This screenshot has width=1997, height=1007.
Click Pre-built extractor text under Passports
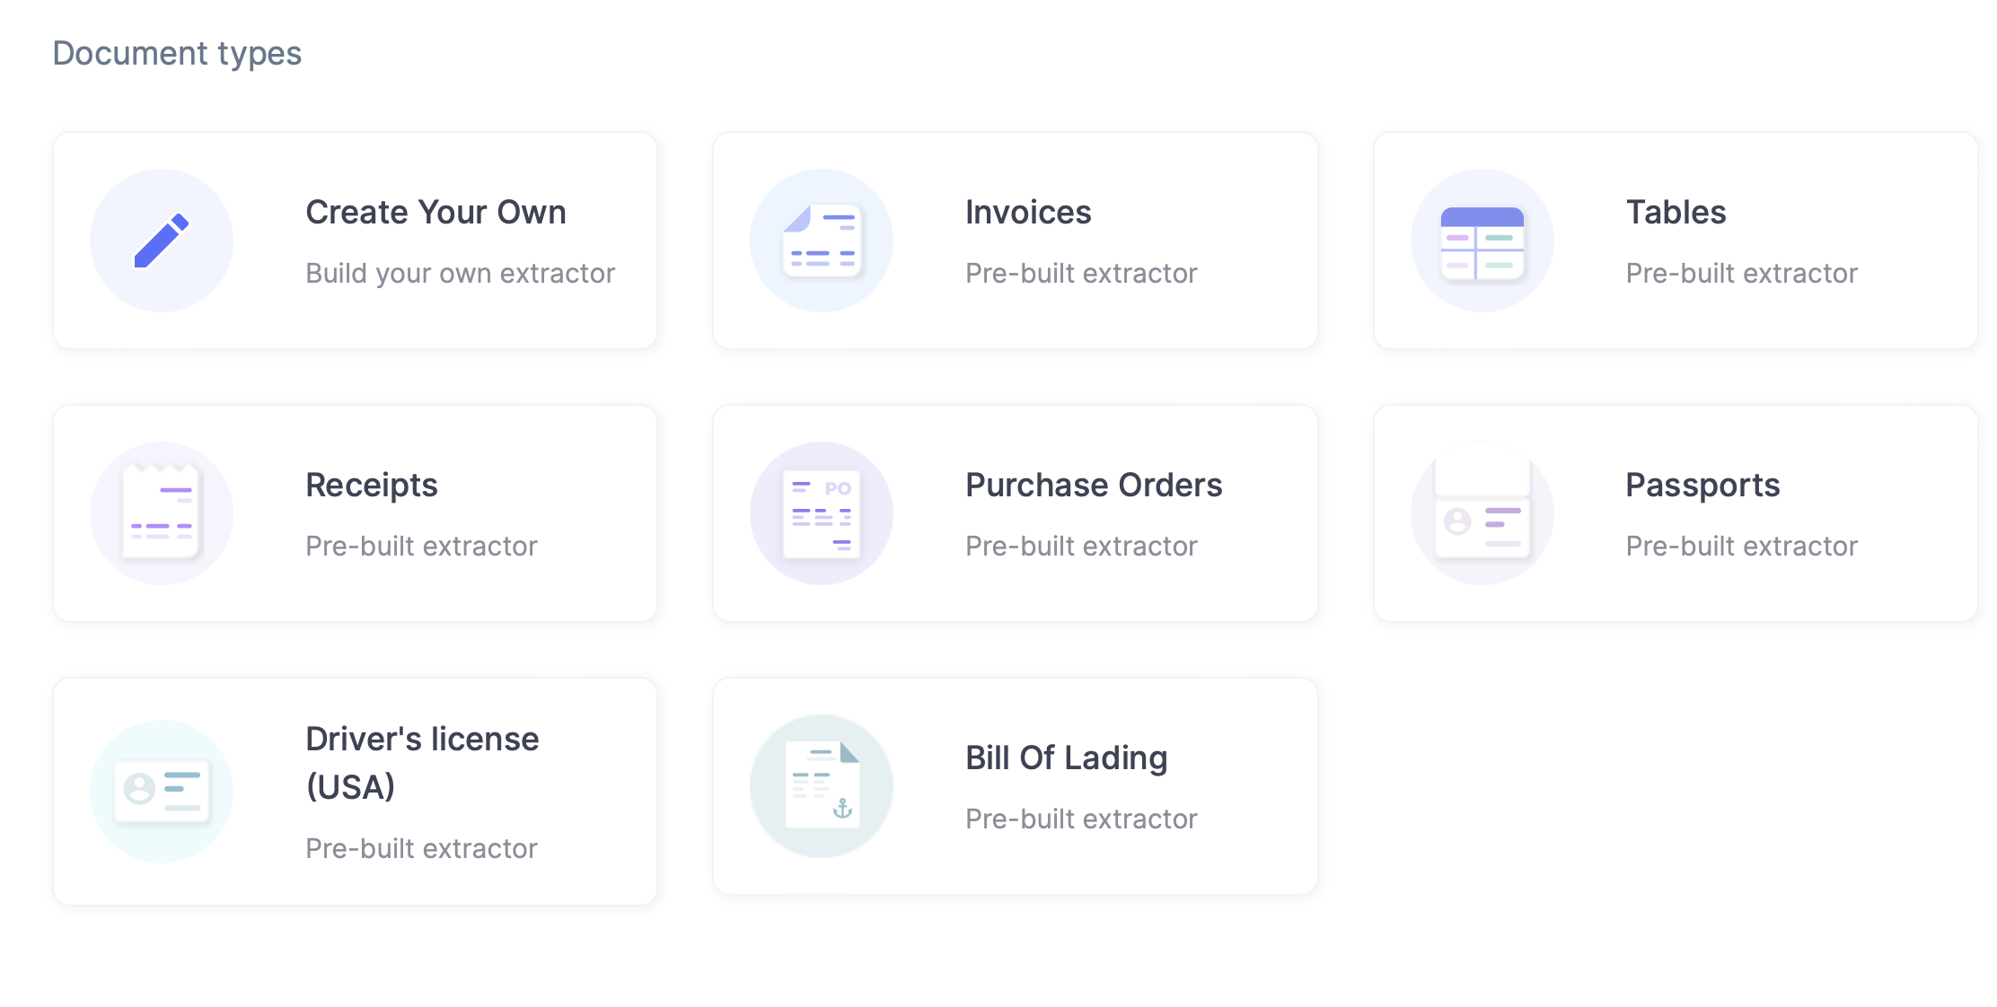click(1741, 547)
